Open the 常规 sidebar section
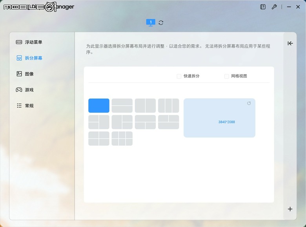 click(x=25, y=106)
